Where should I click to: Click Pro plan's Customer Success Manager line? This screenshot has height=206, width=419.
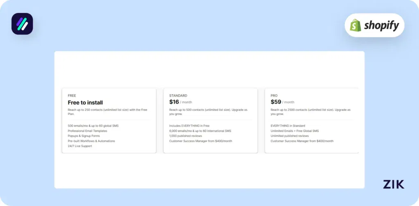click(x=302, y=141)
